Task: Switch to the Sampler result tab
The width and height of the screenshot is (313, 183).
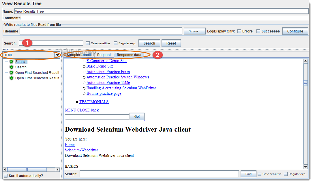Action: click(x=79, y=55)
